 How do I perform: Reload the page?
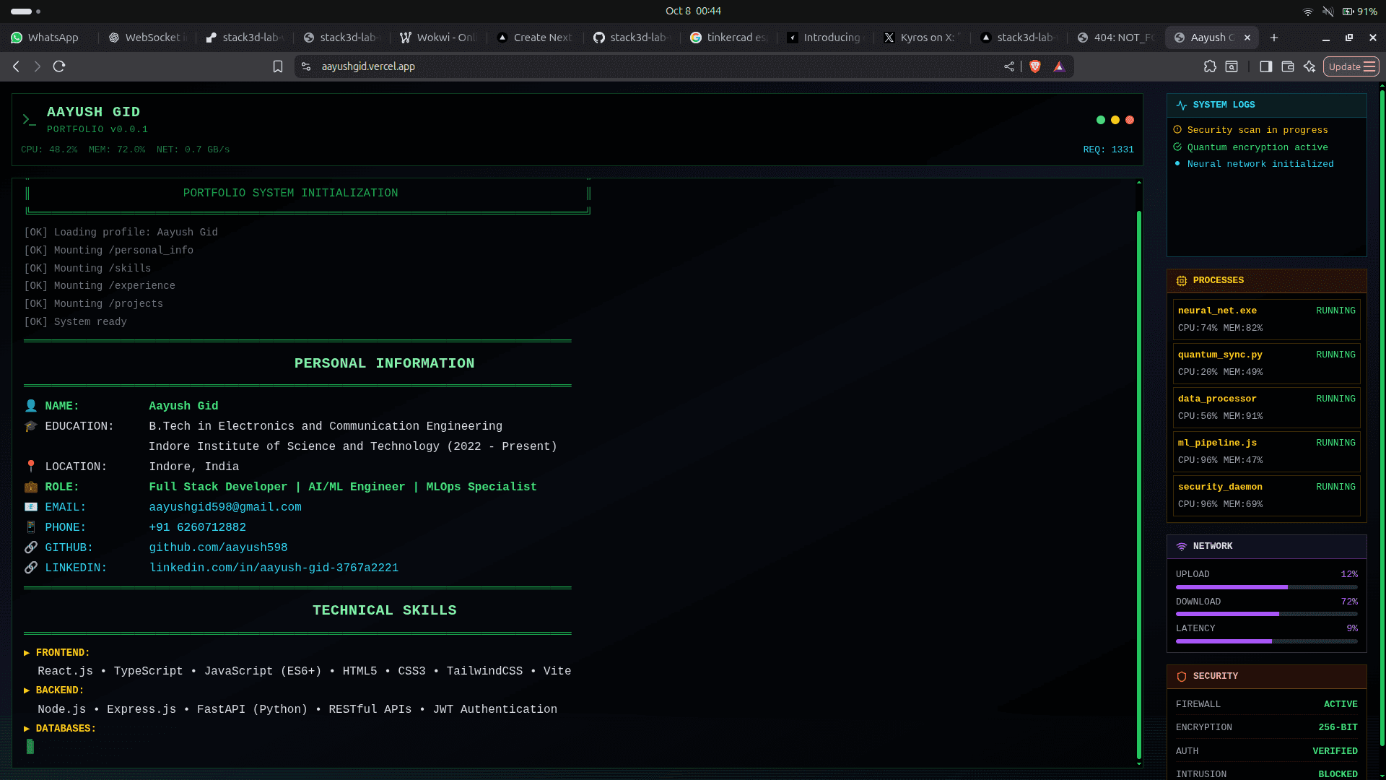click(x=59, y=66)
